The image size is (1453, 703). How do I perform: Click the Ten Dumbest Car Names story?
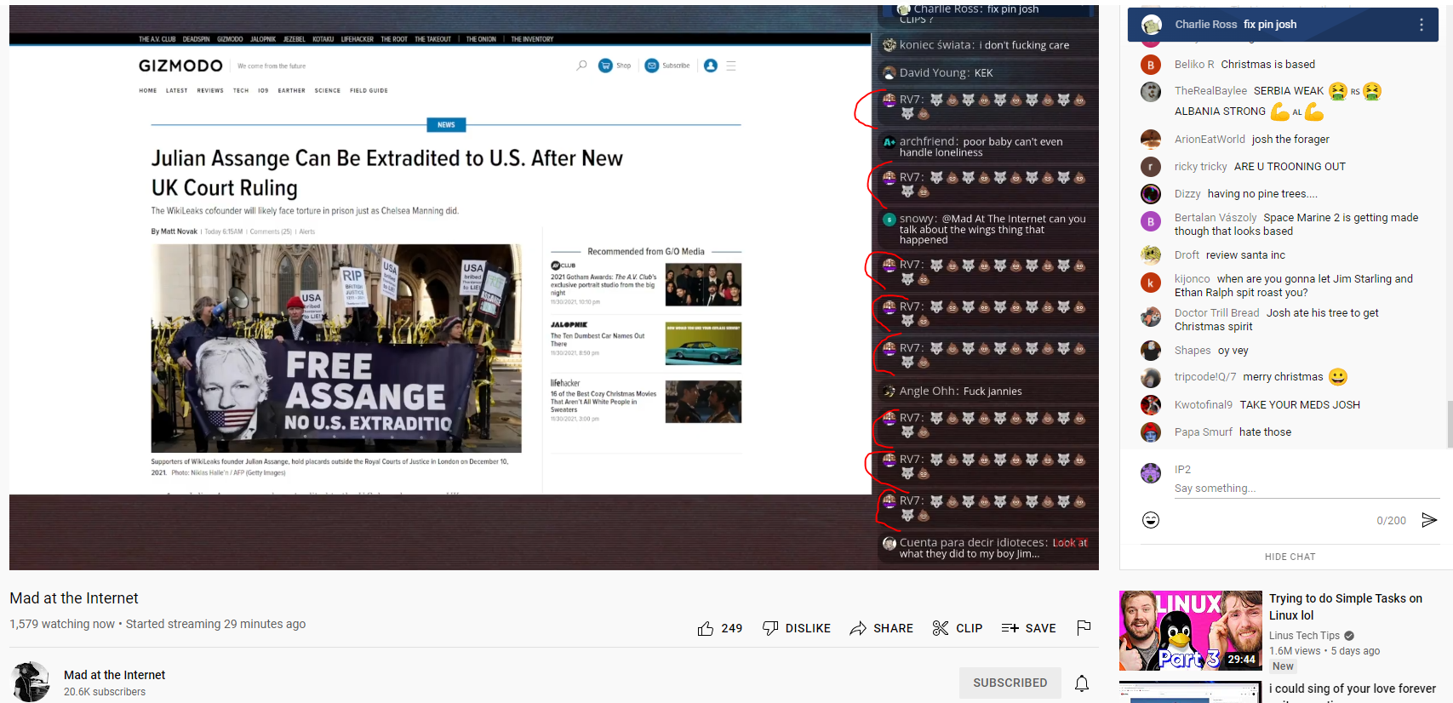click(x=645, y=343)
